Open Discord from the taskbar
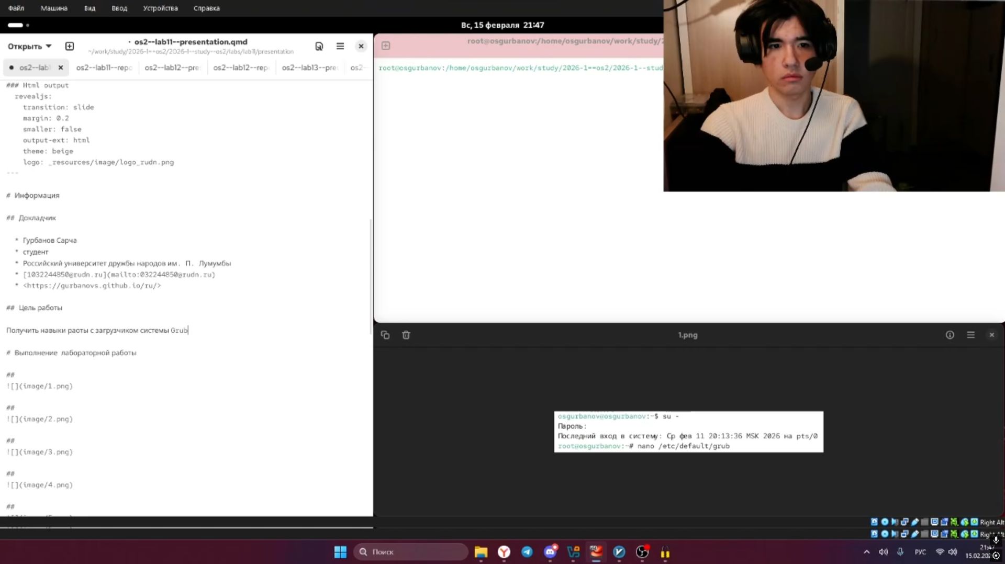 click(x=550, y=552)
